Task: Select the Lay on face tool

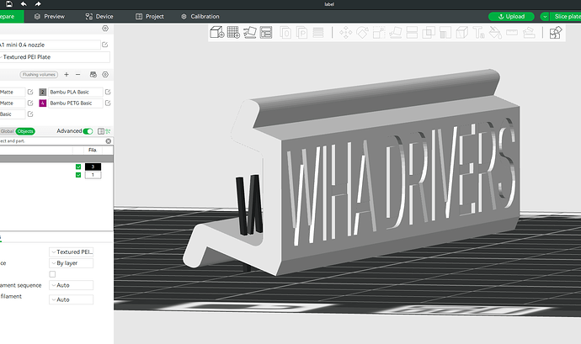Action: [x=396, y=33]
